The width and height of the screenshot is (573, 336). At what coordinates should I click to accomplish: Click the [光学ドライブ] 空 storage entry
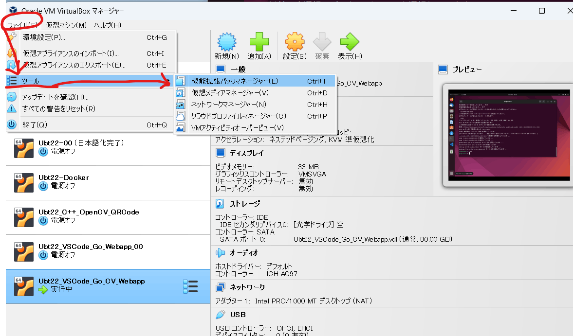point(318,225)
